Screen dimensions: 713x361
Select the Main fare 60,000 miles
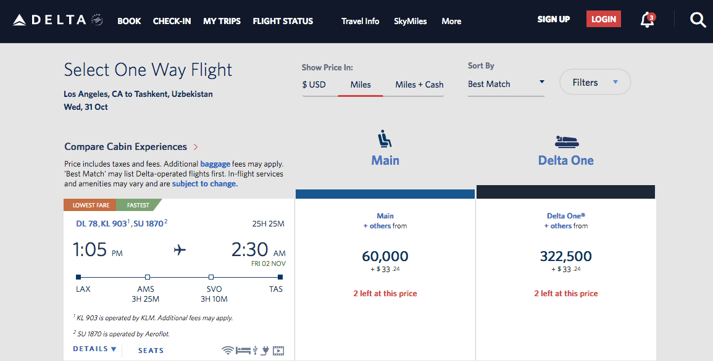click(x=385, y=257)
